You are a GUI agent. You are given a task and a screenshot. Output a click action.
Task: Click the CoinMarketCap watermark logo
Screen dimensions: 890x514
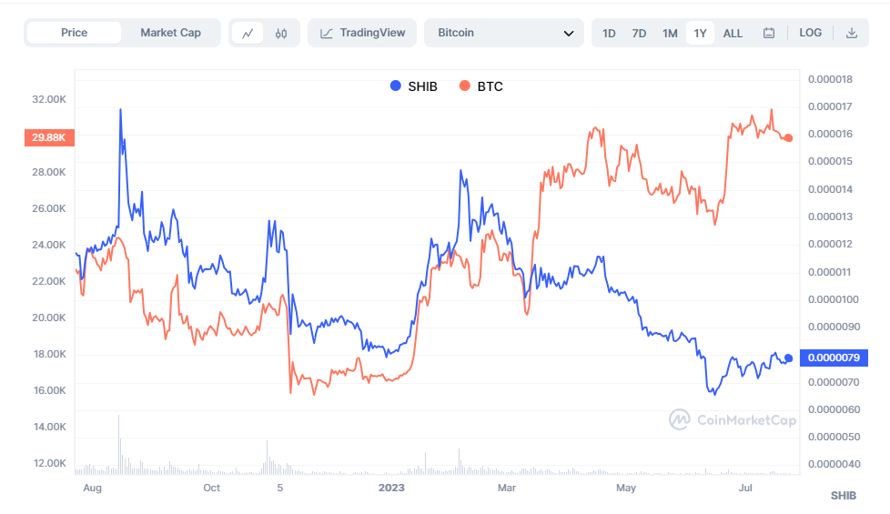pyautogui.click(x=733, y=419)
